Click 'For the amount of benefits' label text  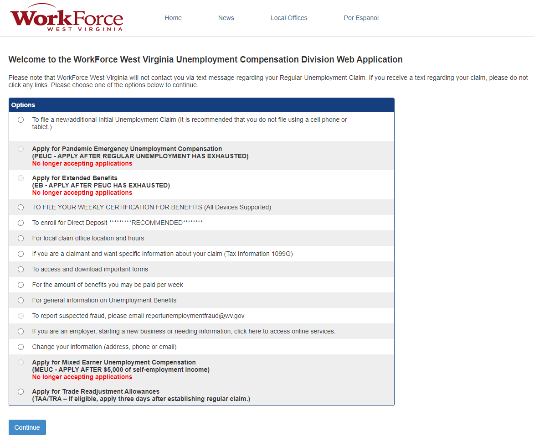107,285
